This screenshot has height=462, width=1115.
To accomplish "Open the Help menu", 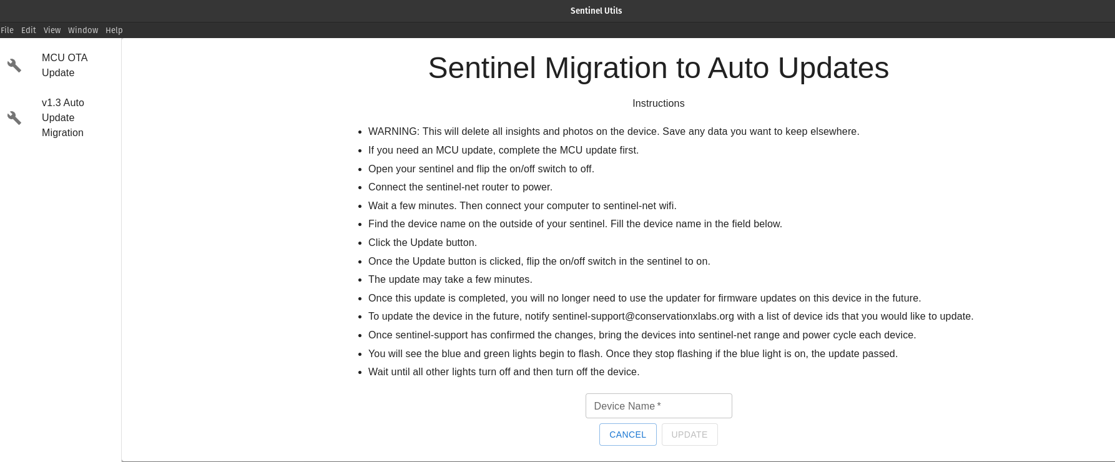I will (x=114, y=30).
